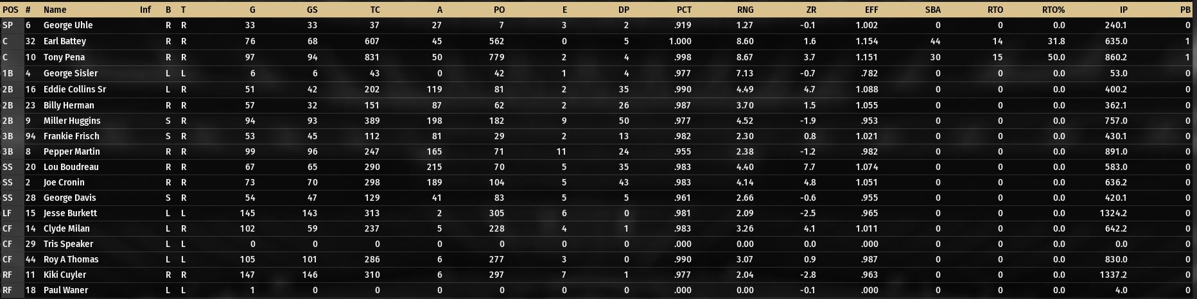The height and width of the screenshot is (299, 1197).
Task: Sort by ZR zone rating header
Action: (x=811, y=10)
